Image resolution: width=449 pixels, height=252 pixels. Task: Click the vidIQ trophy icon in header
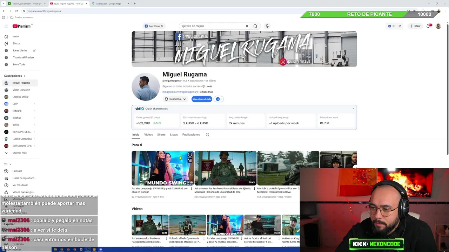coord(400,26)
